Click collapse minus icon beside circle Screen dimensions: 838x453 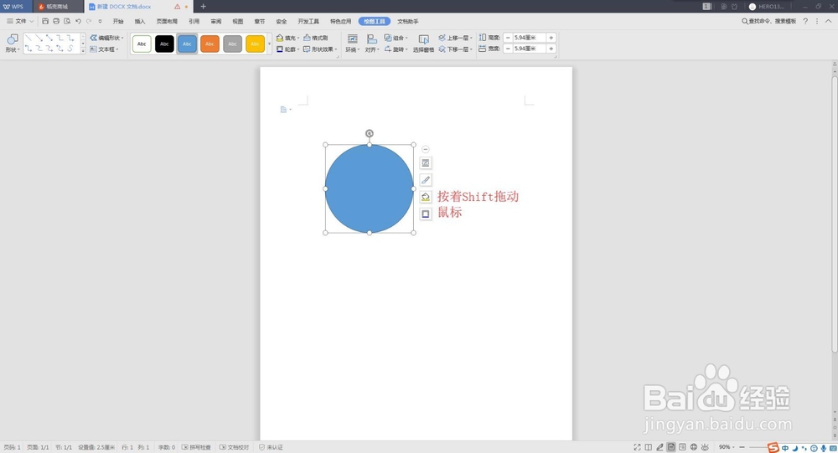point(426,149)
